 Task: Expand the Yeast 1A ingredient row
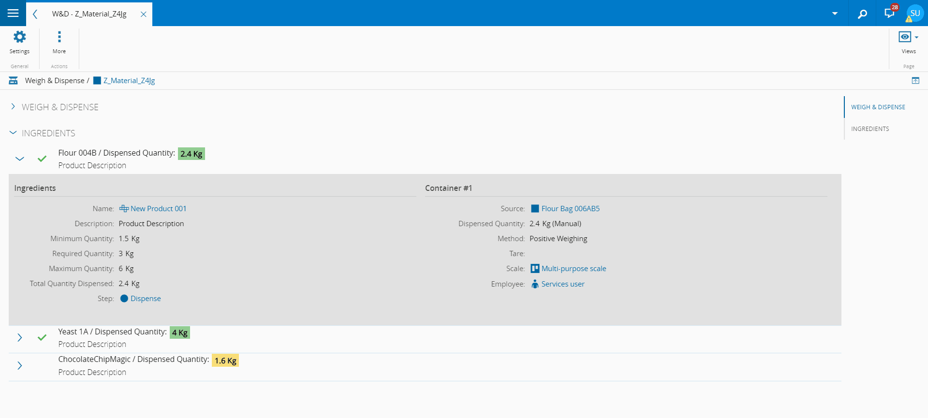click(x=20, y=337)
